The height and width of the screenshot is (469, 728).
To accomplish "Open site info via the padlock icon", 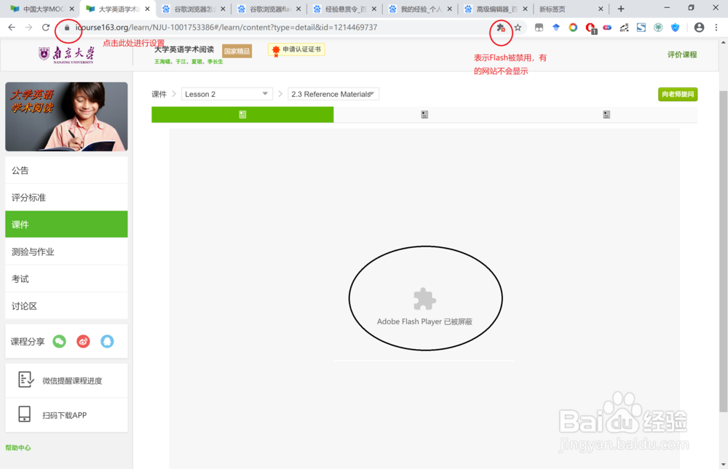I will (x=67, y=28).
